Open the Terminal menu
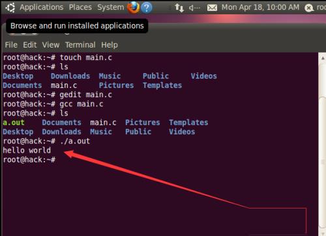This screenshot has width=326, height=236. point(80,45)
